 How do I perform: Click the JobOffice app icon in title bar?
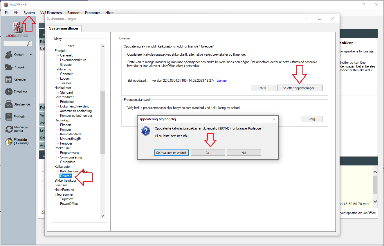tap(6, 5)
